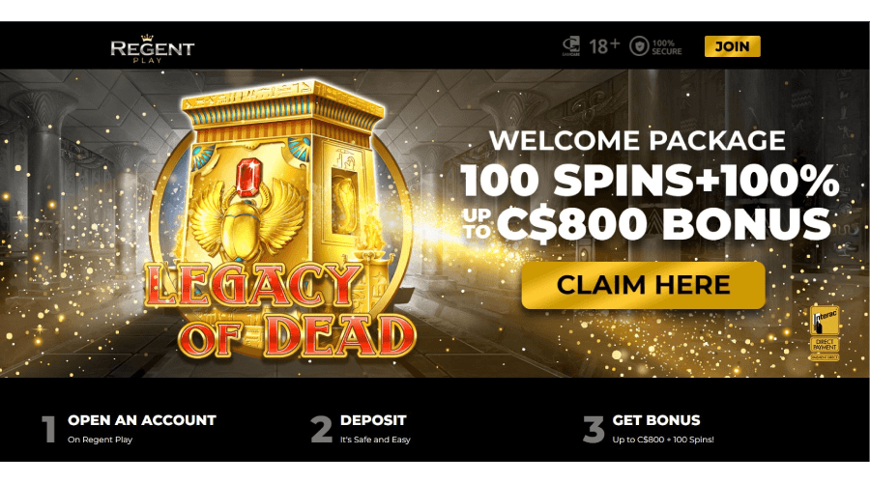Click the red ruby gem on the chest
The height and width of the screenshot is (483, 870).
point(249,178)
